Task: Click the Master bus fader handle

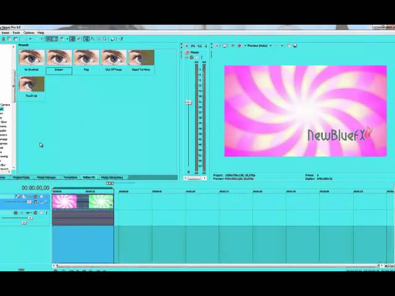Action: [x=188, y=102]
